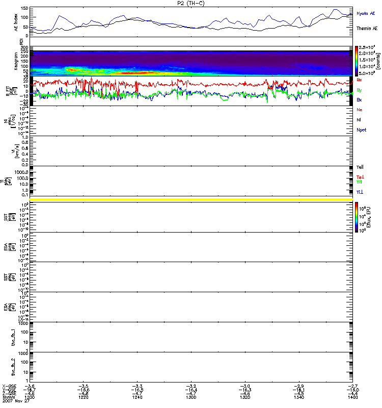382x408 pixels.
Task: Select the Themis AE legend label
Action: pos(367,29)
